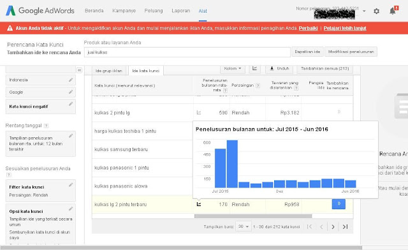Go to the last page of results
Screen dimensions: 408x250
pos(345,227)
